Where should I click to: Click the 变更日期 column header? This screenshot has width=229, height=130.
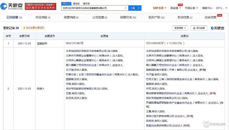(25, 36)
